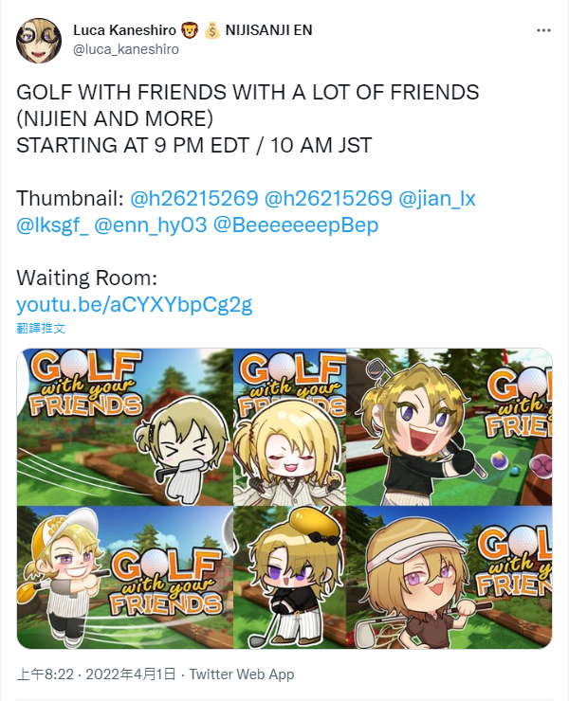Open the top-right laughing chibi thumbnail
The width and height of the screenshot is (569, 701).
coord(450,427)
